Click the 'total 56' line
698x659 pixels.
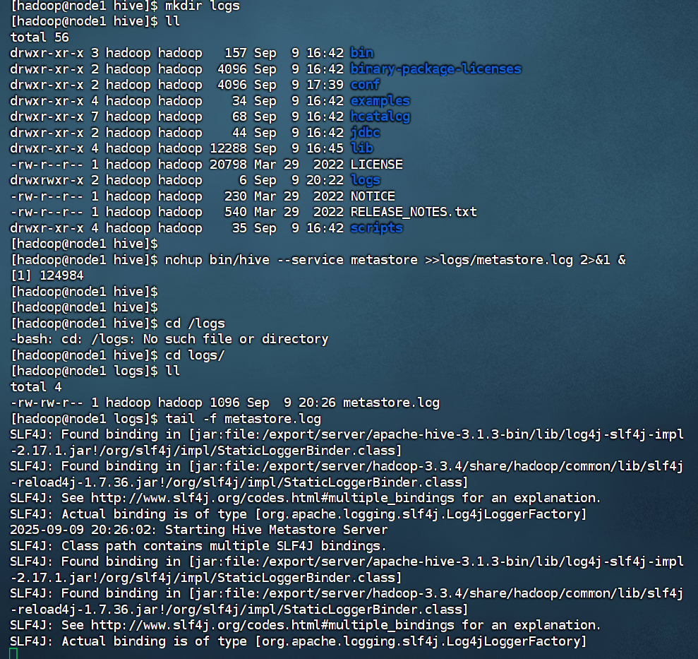click(x=40, y=37)
